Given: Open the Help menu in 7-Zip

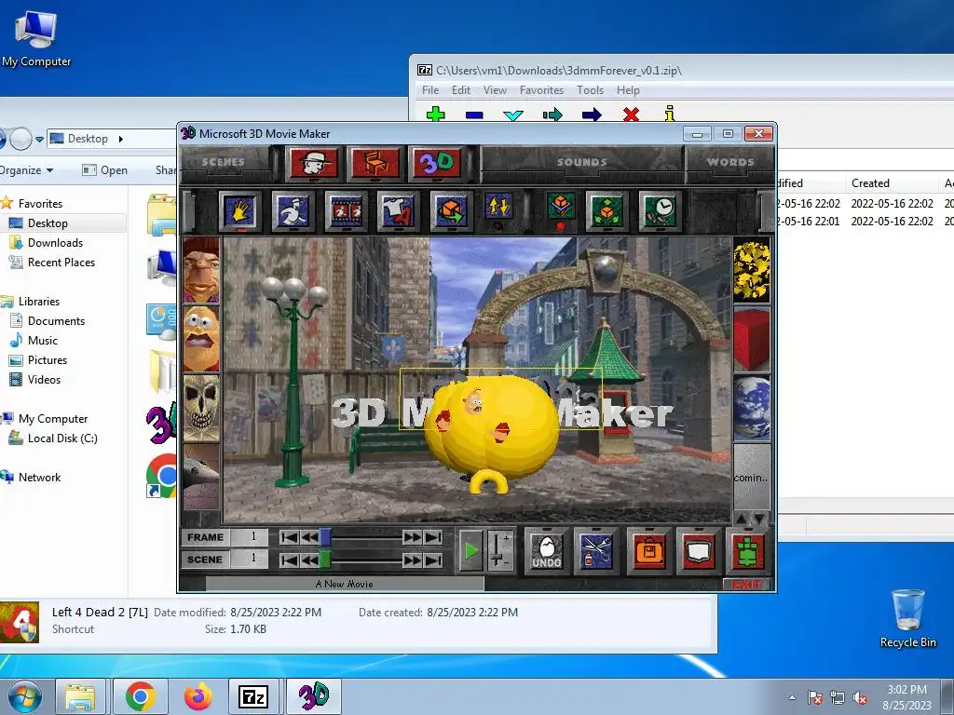Looking at the screenshot, I should [628, 90].
